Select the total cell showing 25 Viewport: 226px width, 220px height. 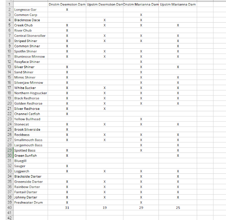(178, 208)
